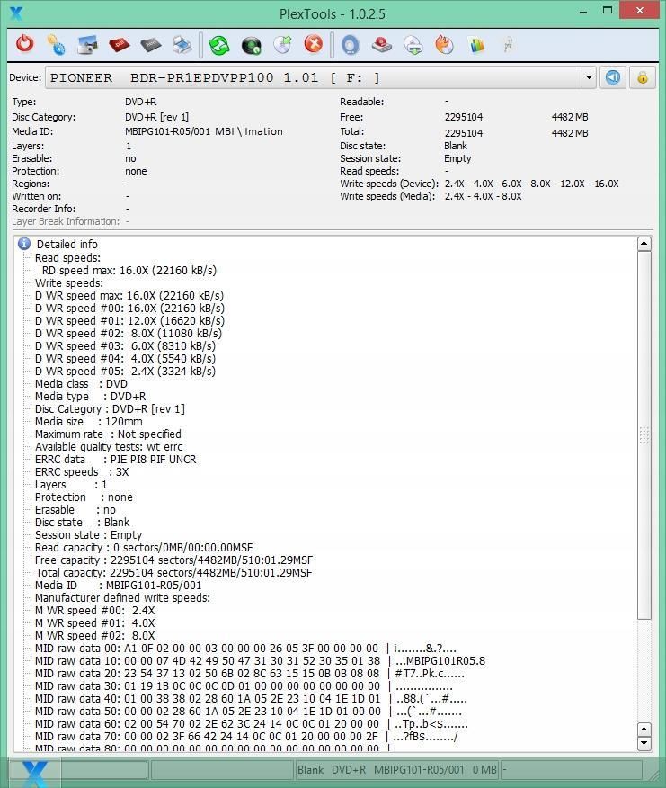This screenshot has width=666, height=788.
Task: Click the red circle X stop icon
Action: [314, 44]
